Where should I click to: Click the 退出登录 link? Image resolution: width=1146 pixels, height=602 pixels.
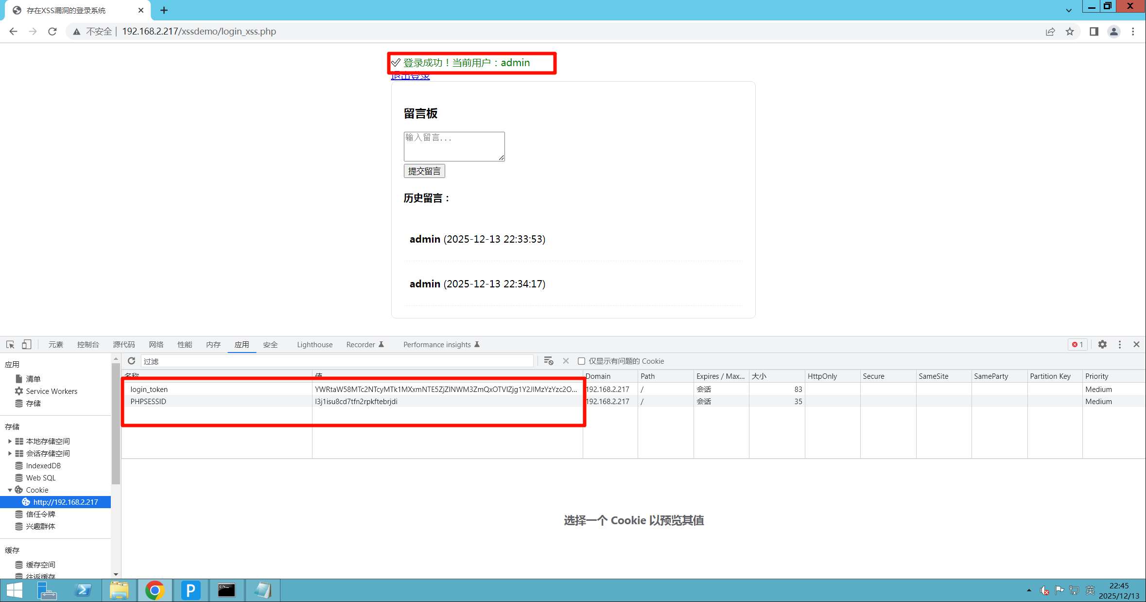[x=411, y=77]
